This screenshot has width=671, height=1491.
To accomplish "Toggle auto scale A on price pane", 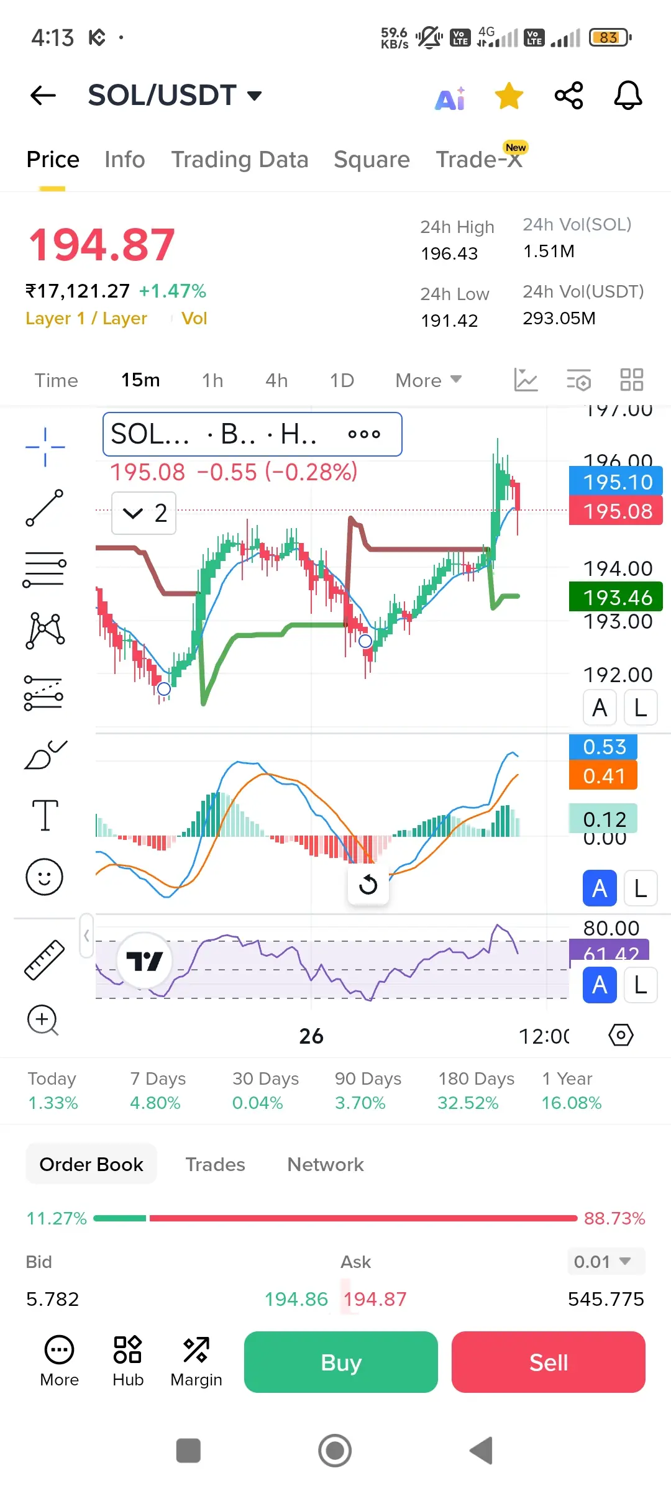I will [600, 708].
